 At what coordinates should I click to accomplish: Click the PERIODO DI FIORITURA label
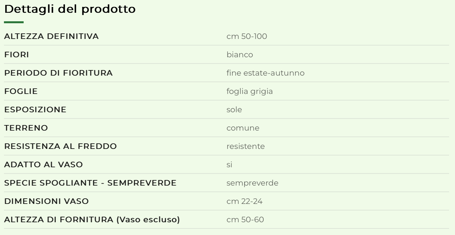58,73
